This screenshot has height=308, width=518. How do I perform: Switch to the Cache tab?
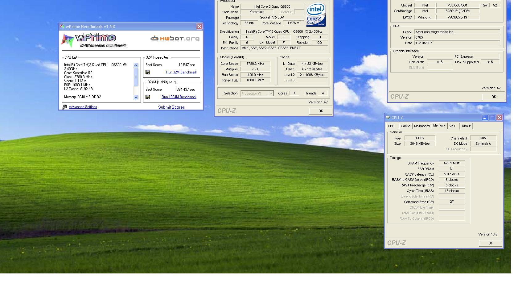coord(405,126)
